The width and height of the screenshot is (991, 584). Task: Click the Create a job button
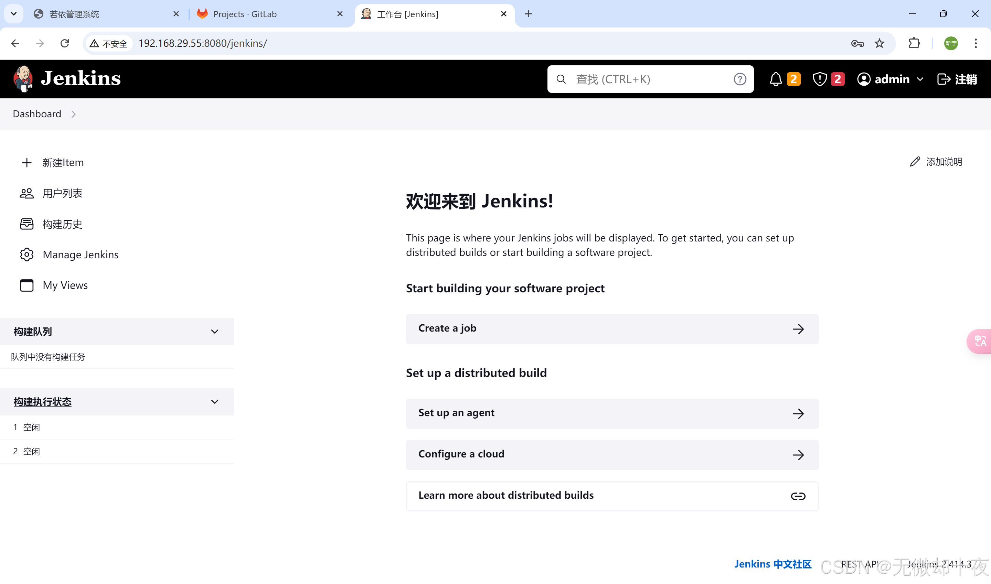tap(612, 328)
